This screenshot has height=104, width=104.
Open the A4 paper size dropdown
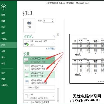pyautogui.click(x=39, y=96)
